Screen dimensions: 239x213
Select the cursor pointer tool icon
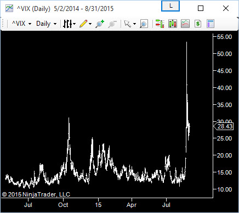pyautogui.click(x=128, y=24)
